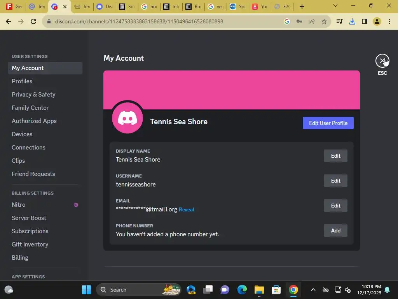This screenshot has height=299, width=398.
Task: Open a new browser tab with plus
Action: click(x=302, y=7)
